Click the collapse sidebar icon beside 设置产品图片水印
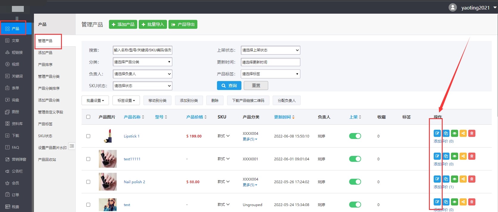This screenshot has height=212, width=498. coord(72,146)
